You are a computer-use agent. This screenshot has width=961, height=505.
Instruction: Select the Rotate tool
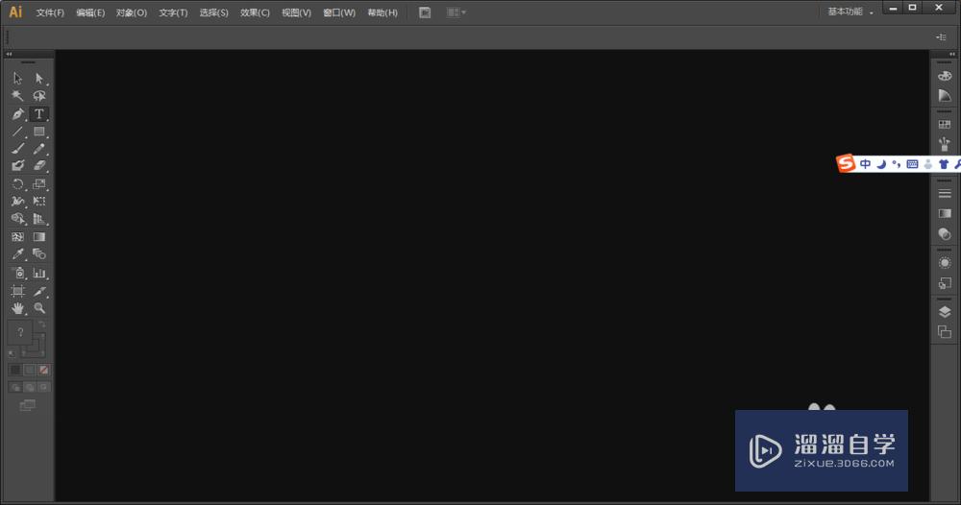pos(17,184)
